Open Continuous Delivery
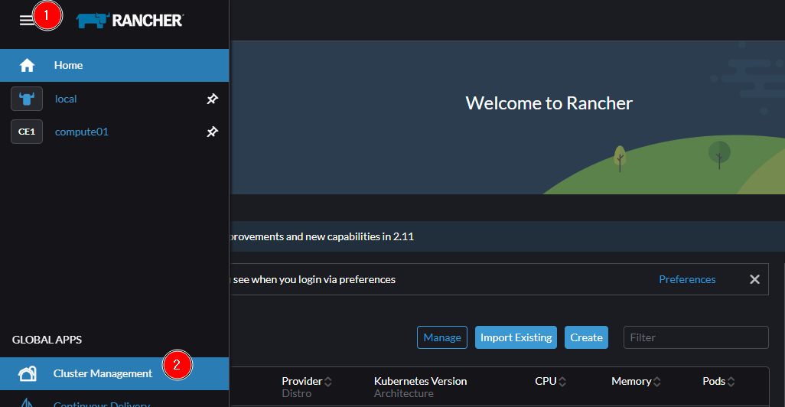The image size is (785, 407). (x=102, y=403)
